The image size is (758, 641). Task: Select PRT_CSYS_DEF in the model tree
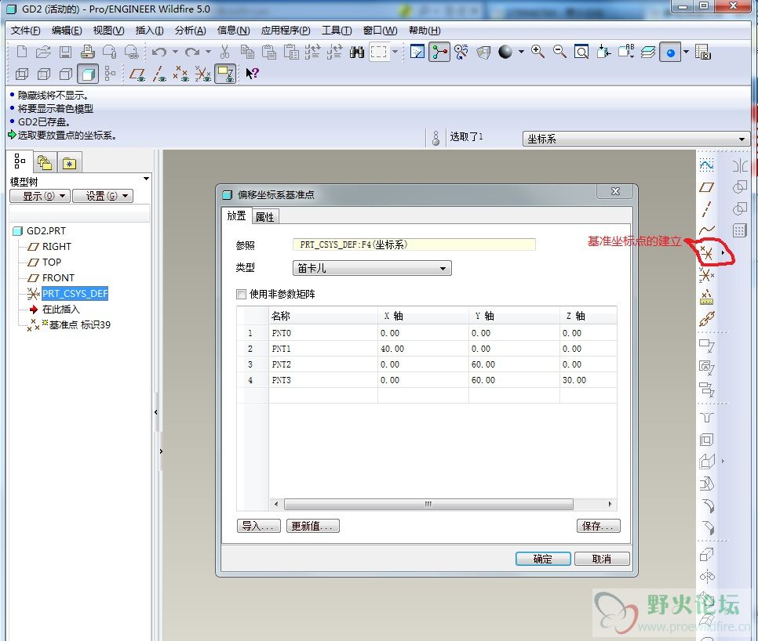coord(75,294)
